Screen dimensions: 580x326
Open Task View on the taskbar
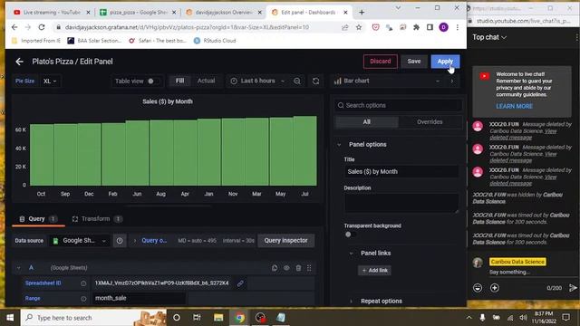coord(197,318)
